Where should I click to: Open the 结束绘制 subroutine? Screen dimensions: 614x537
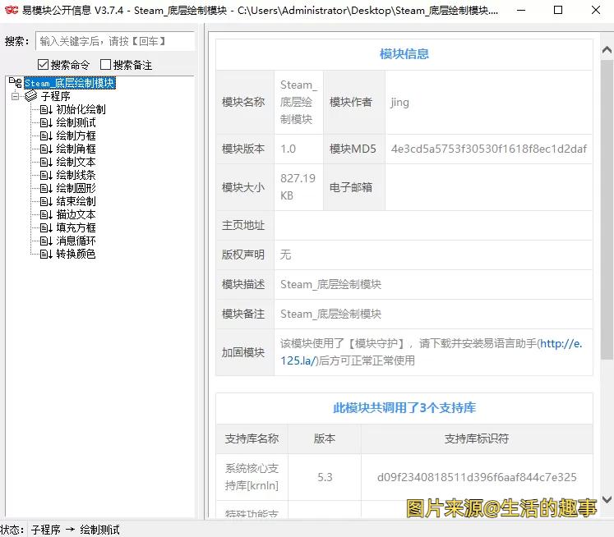76,201
